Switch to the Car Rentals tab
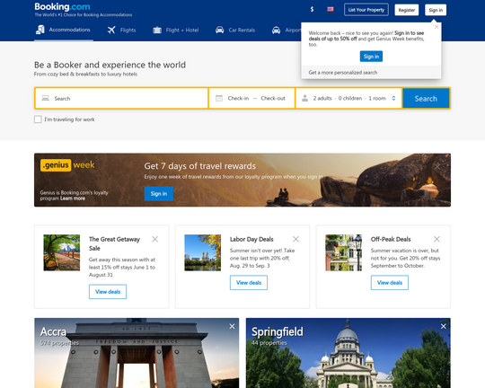This screenshot has width=485, height=388. tap(235, 30)
